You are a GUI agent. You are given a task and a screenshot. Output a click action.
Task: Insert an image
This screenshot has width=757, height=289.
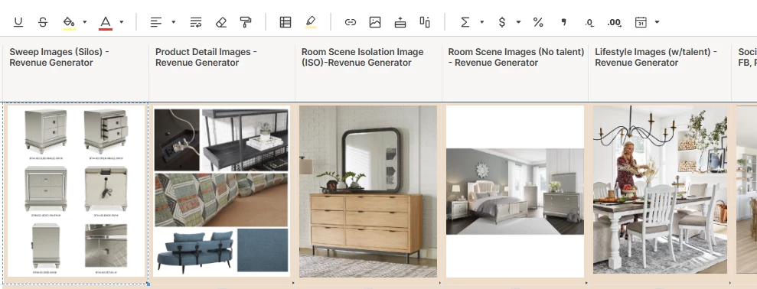pos(375,22)
